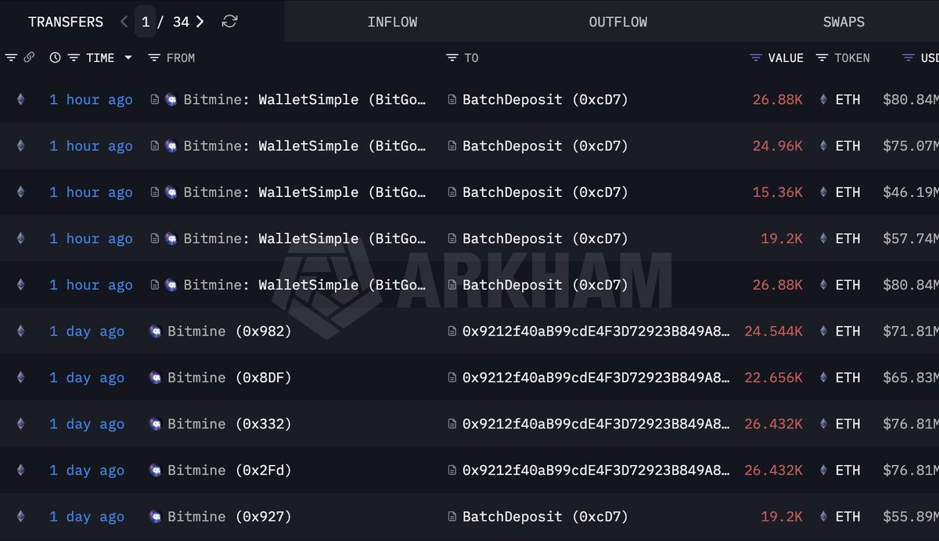Open BatchDeposit (0xcD7) in first row
Screen dimensions: 939x541
click(x=545, y=100)
